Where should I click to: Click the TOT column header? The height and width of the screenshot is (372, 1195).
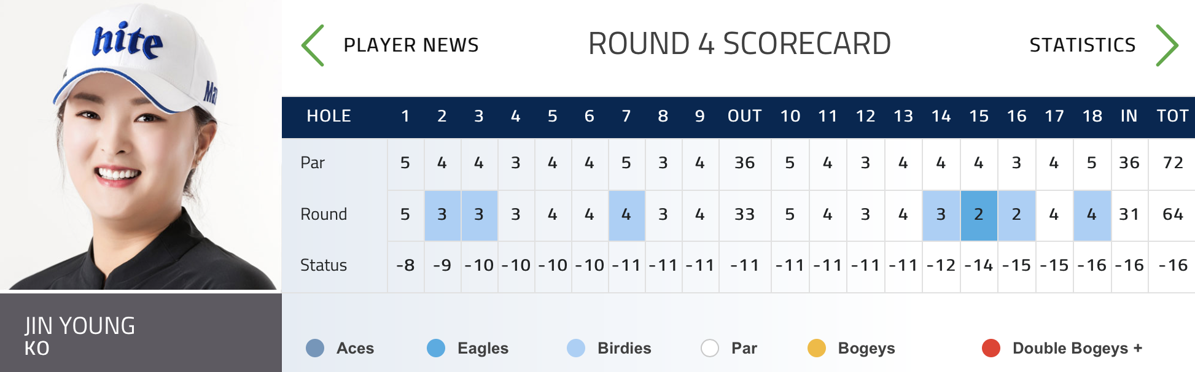[x=1172, y=116]
